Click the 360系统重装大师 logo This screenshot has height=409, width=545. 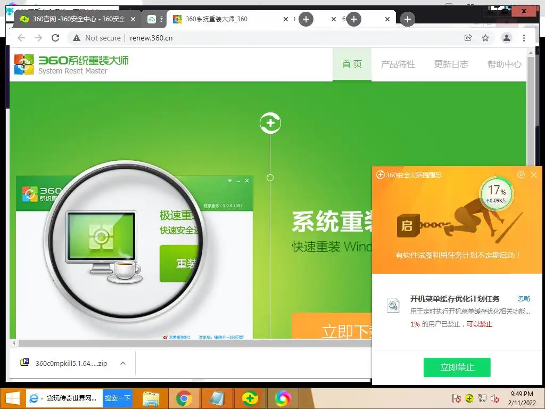[x=71, y=64]
